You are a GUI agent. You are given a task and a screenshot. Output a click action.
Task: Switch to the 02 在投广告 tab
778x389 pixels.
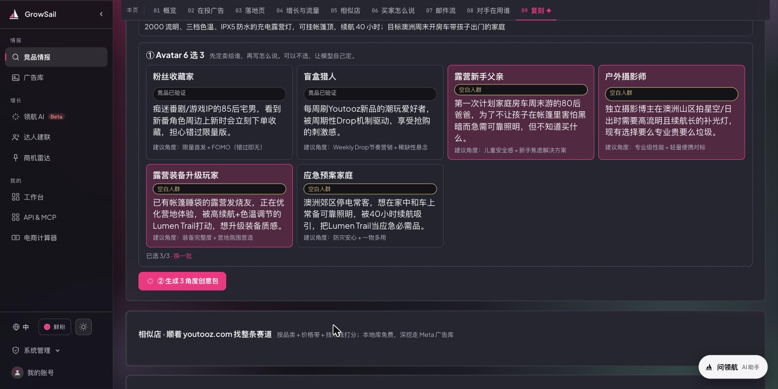tap(205, 10)
